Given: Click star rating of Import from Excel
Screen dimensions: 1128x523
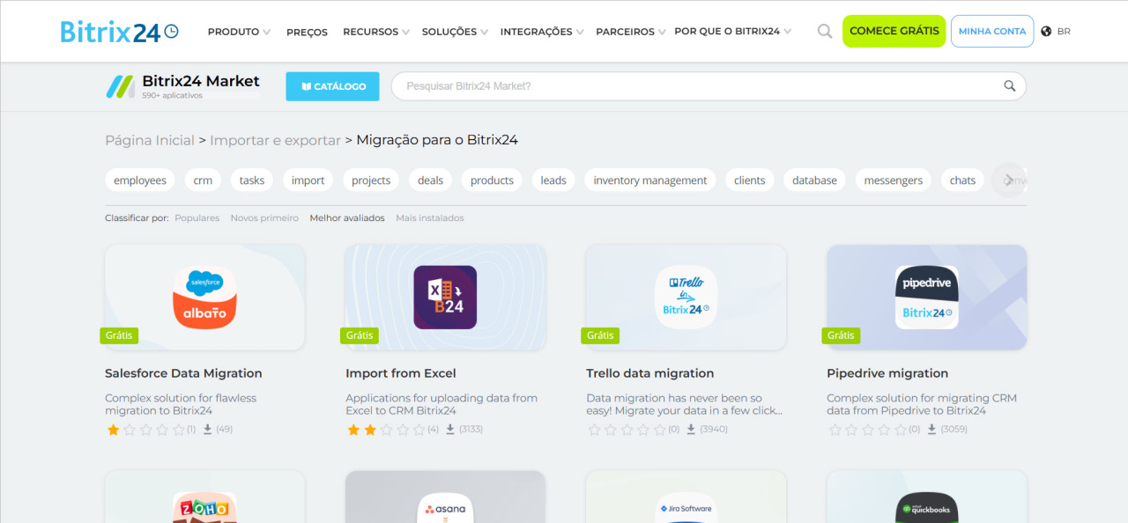Looking at the screenshot, I should (386, 430).
